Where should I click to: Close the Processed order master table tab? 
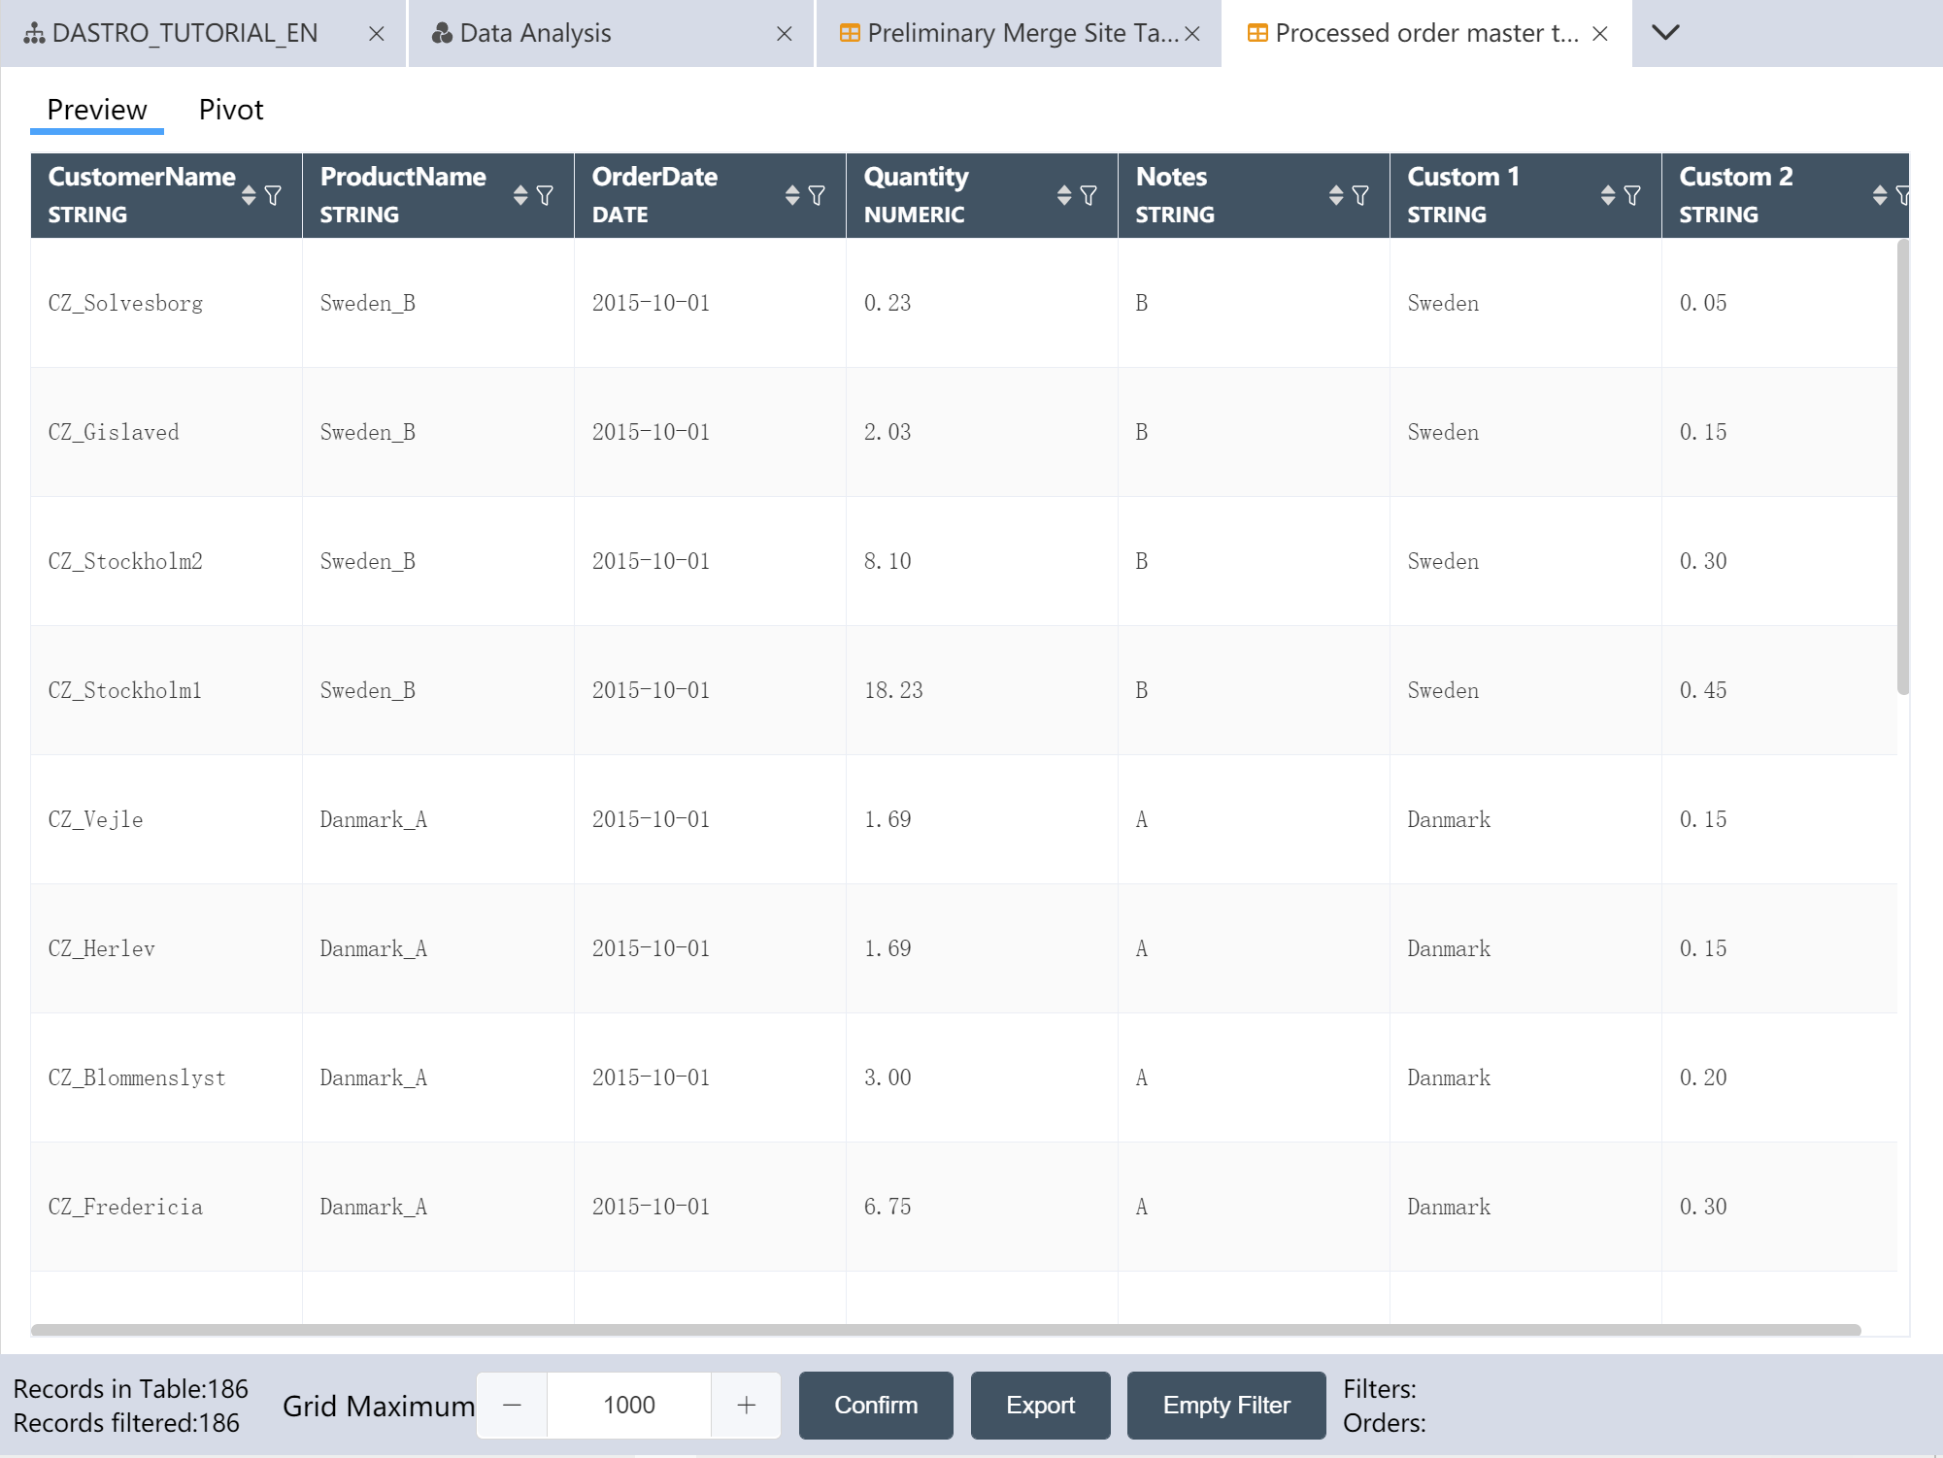click(1600, 34)
